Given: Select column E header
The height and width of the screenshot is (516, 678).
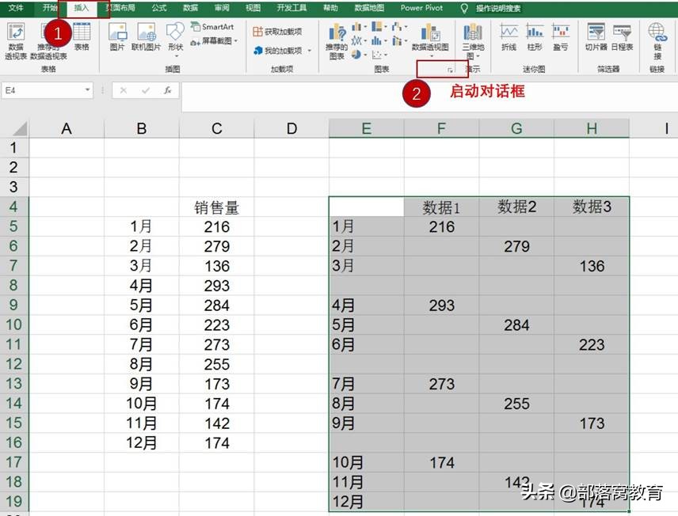Looking at the screenshot, I should pyautogui.click(x=366, y=129).
